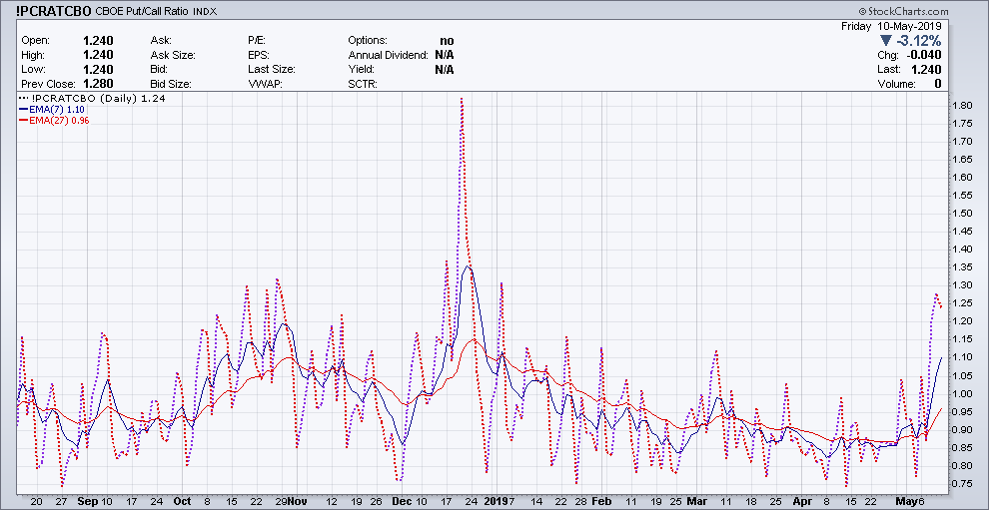Image resolution: width=989 pixels, height=510 pixels.
Task: Click the EMA(7) 1.10 legend label
Action: [x=56, y=111]
